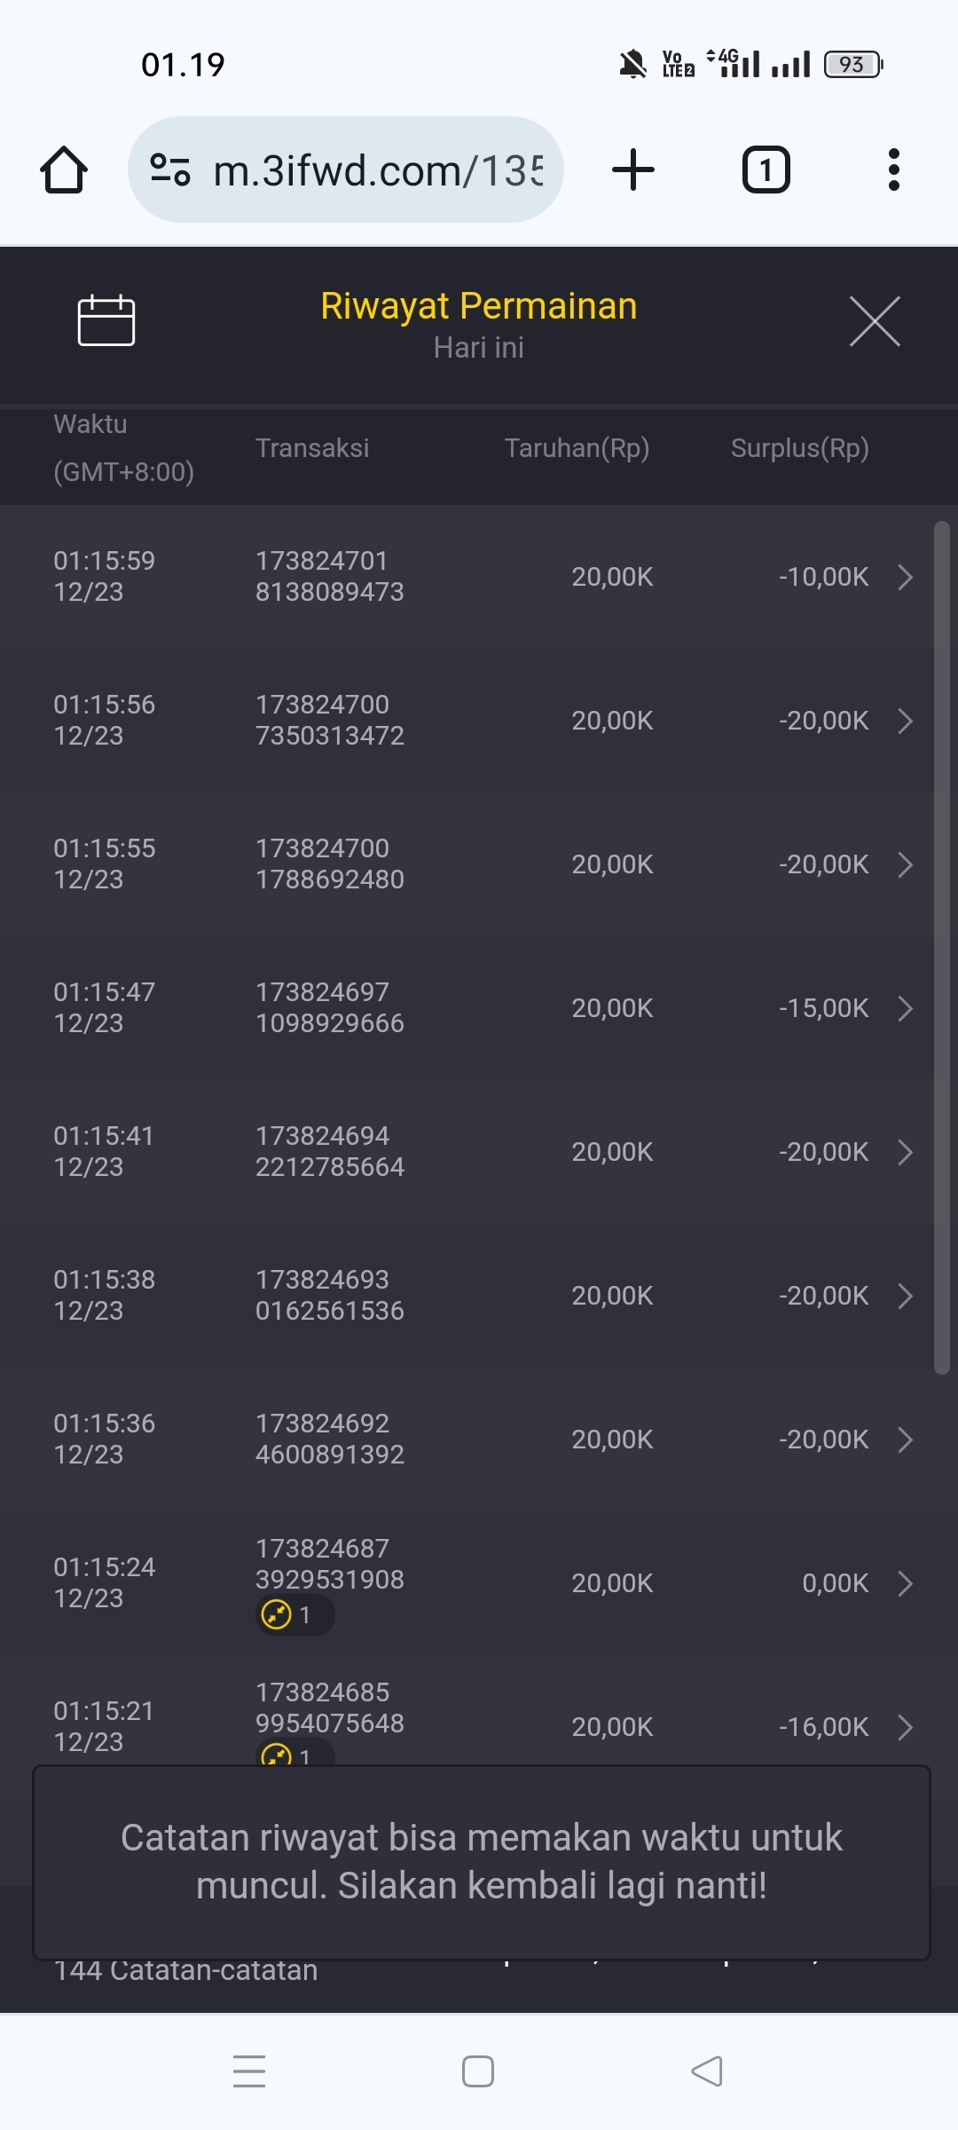Open a new browser tab
Screen dimensions: 958x2130
[x=633, y=170]
